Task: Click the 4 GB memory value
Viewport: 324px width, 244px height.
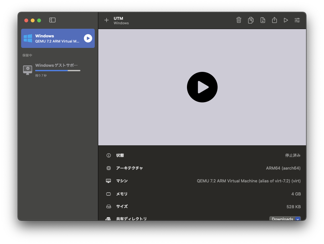Action: (x=296, y=194)
